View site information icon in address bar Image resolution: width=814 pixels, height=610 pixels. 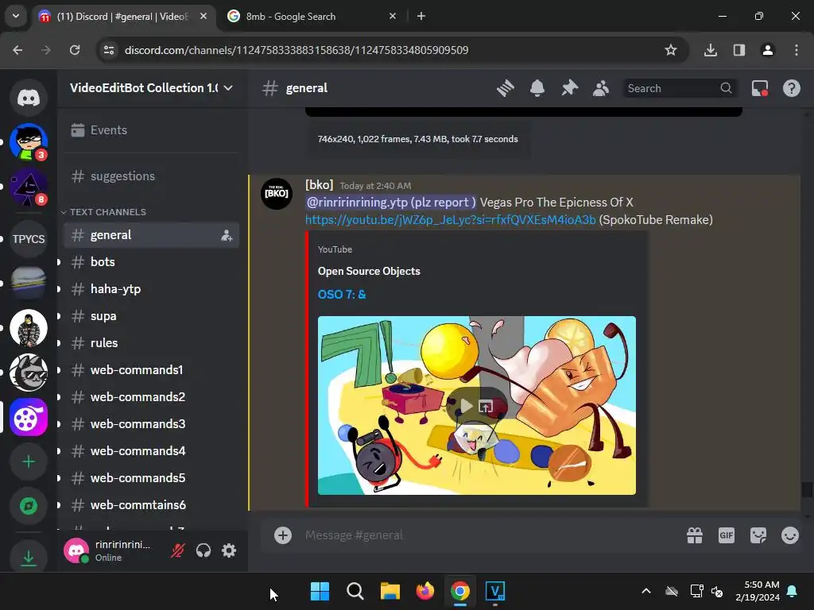(x=109, y=50)
